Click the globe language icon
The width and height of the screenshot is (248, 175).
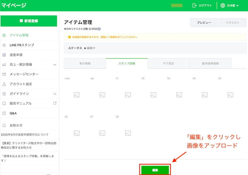223,5
